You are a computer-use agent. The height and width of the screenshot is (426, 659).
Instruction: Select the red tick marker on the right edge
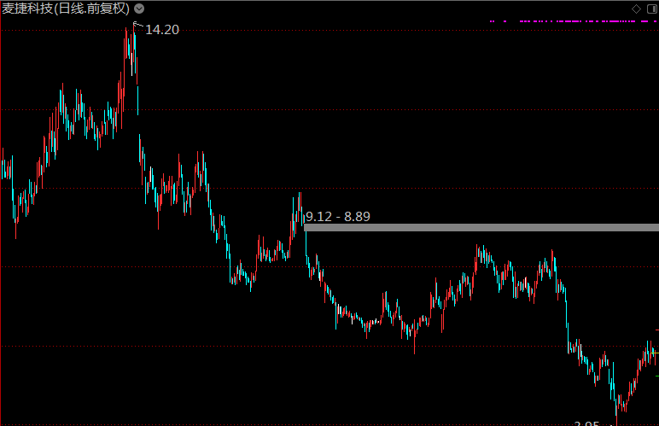tap(656, 330)
